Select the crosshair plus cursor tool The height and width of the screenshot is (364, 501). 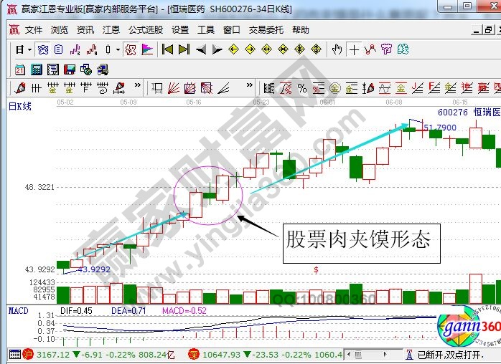[x=354, y=49]
